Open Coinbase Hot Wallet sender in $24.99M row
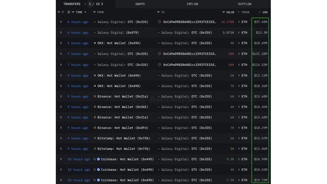The image size is (327, 184). pos(127,159)
